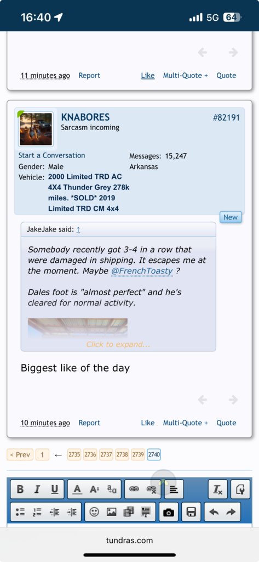Viewport: 259px width, 562px height.
Task: Click the insert image icon
Action: pyautogui.click(x=112, y=512)
